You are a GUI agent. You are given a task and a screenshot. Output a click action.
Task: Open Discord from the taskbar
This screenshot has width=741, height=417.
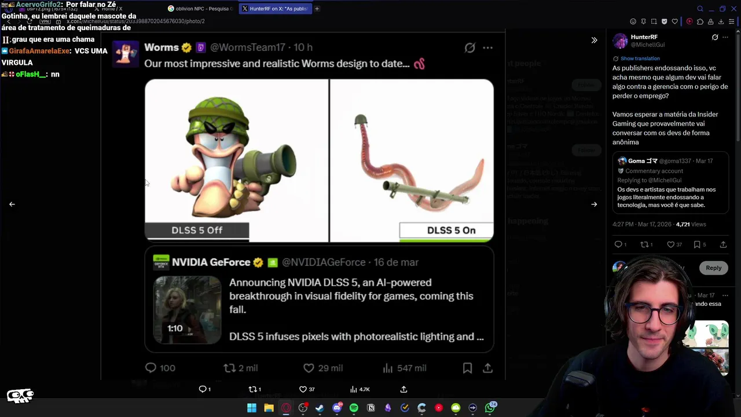tap(337, 408)
